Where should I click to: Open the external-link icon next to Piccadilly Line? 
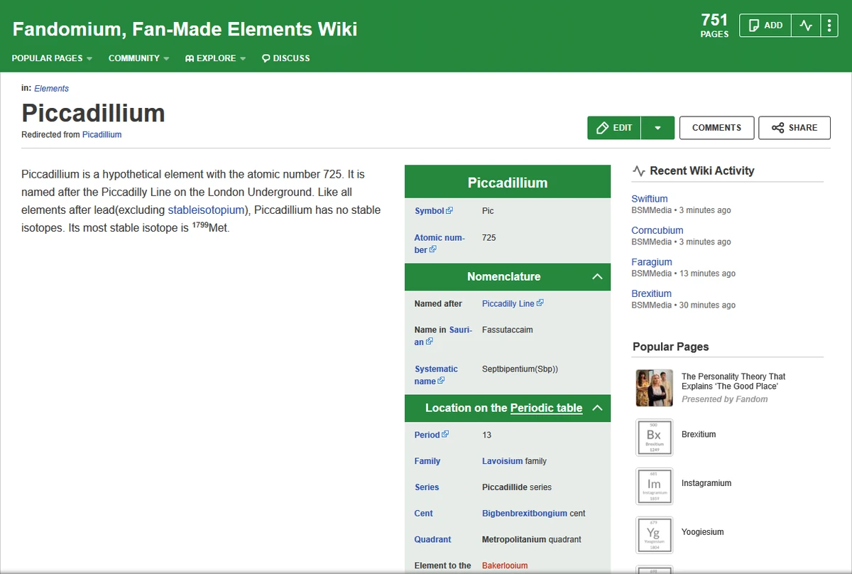[x=540, y=303]
